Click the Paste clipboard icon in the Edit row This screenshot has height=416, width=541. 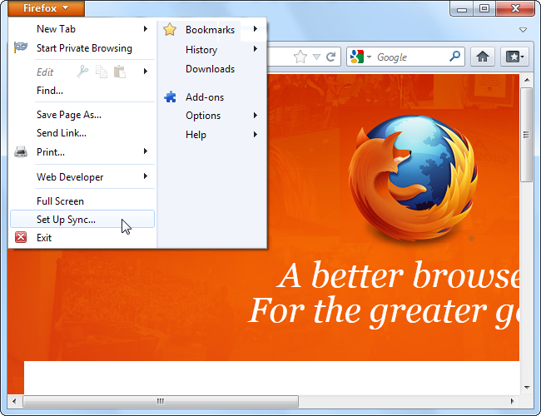click(x=120, y=72)
